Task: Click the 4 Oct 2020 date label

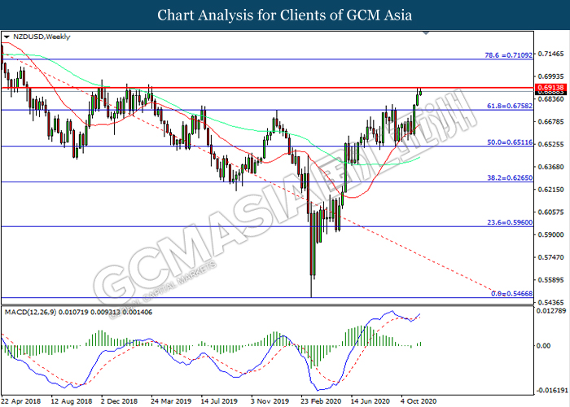Action: tap(419, 401)
